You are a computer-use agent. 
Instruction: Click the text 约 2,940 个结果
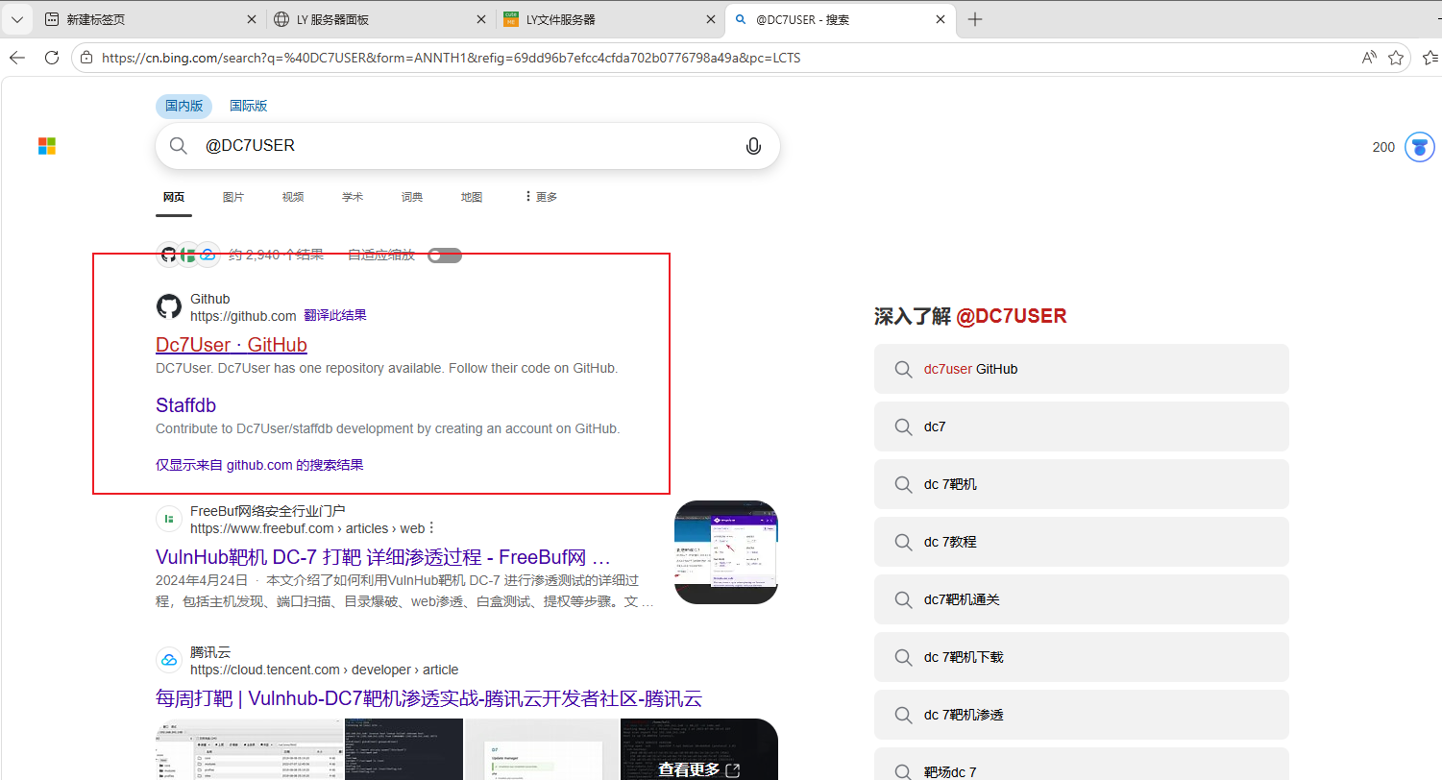click(x=276, y=255)
